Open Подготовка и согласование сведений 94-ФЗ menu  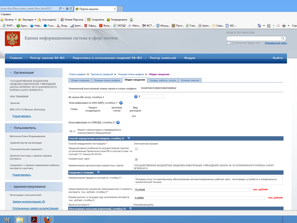click(x=107, y=58)
